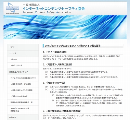Open アドレスリスト作成業務について in the sidebar
Screen dimensions: 130x120
pyautogui.click(x=23, y=78)
